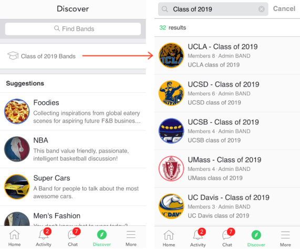This screenshot has width=300, height=249.
Task: Open the Super Cars suggestion
Action: pyautogui.click(x=73, y=187)
